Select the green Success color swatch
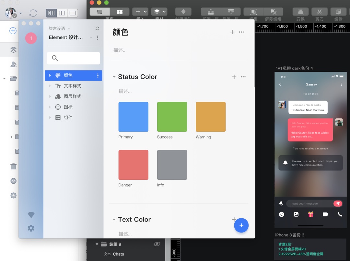The image size is (350, 261). pos(172,117)
